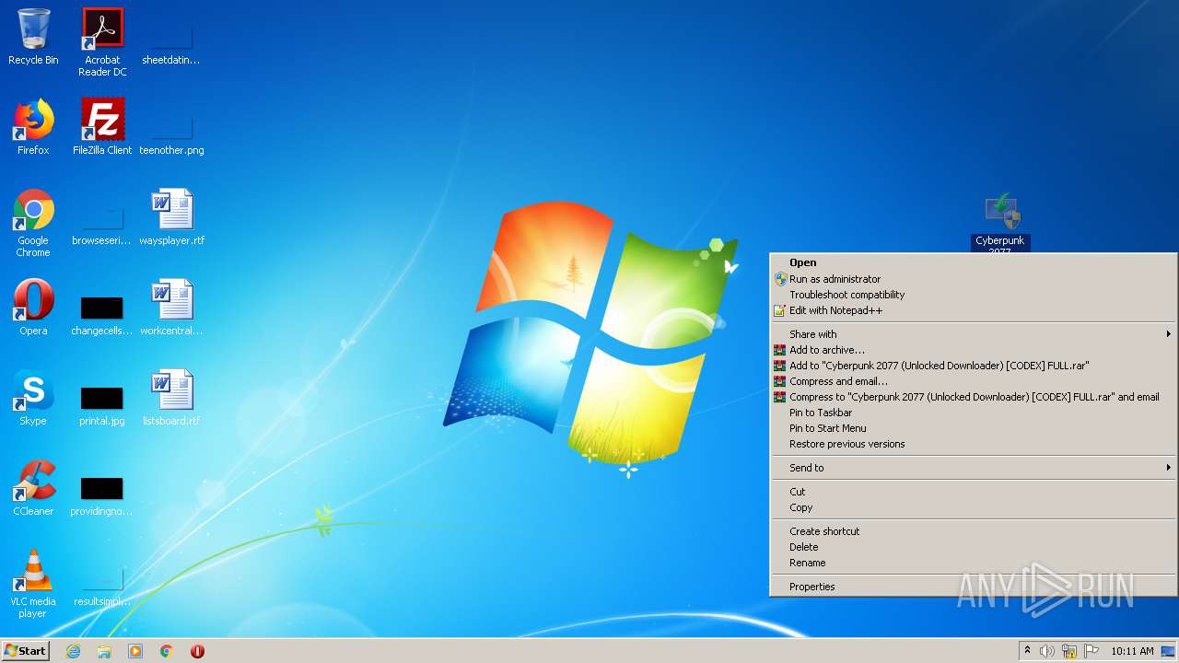1179x663 pixels.
Task: Compress to Cyberpunk FULL.rar and email
Action: click(974, 397)
